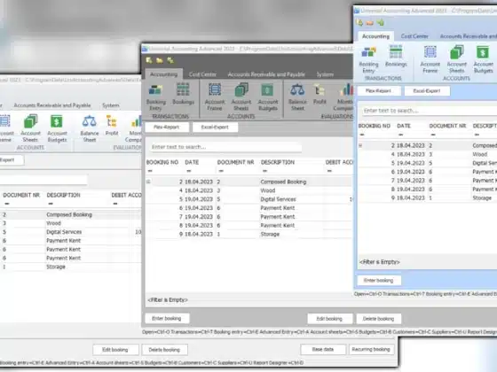Focus the search field in middle window
The image size is (497, 372).
coord(225,147)
